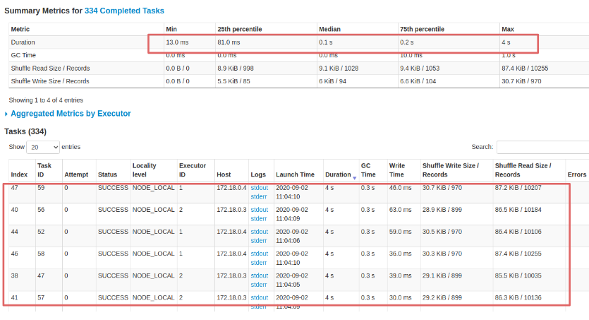
Task: Open stderr log for task ID 58
Action: click(258, 263)
